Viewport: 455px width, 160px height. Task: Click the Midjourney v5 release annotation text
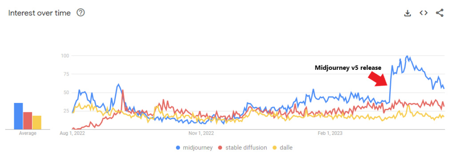348,68
